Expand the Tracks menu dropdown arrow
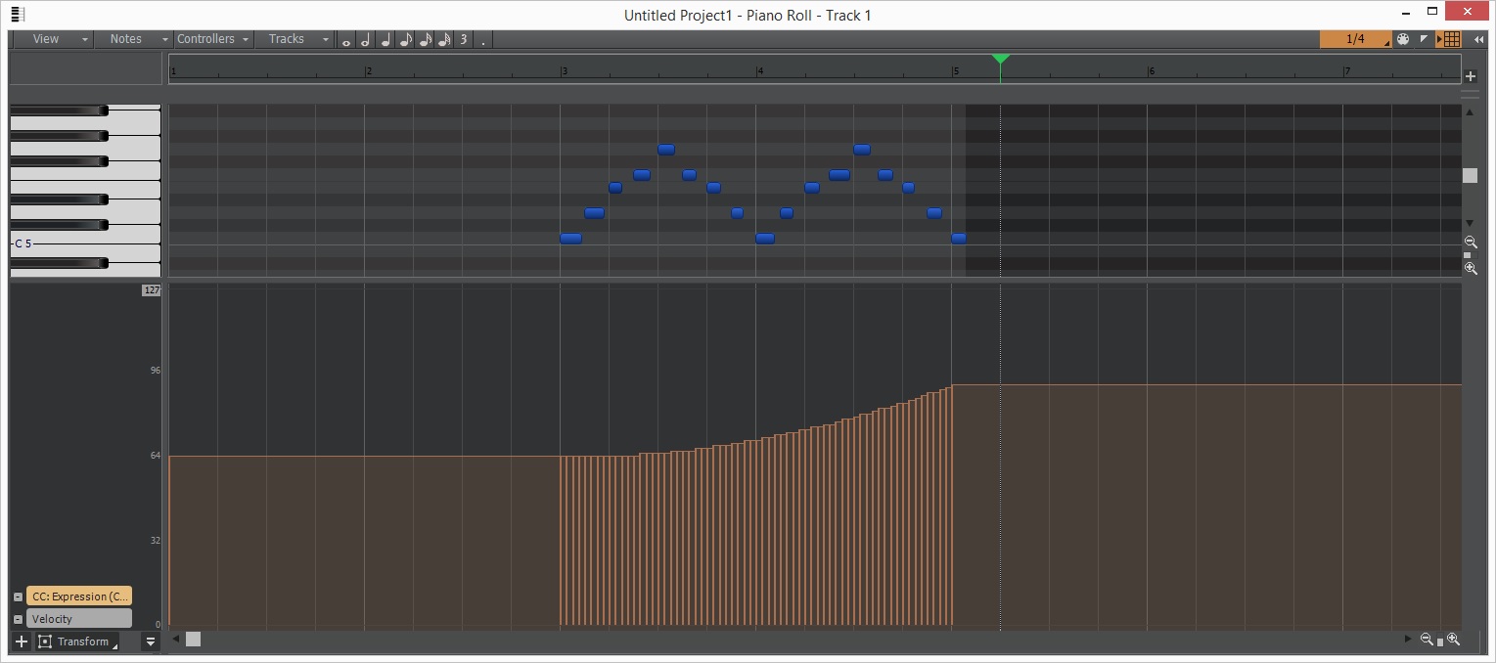 [x=326, y=40]
